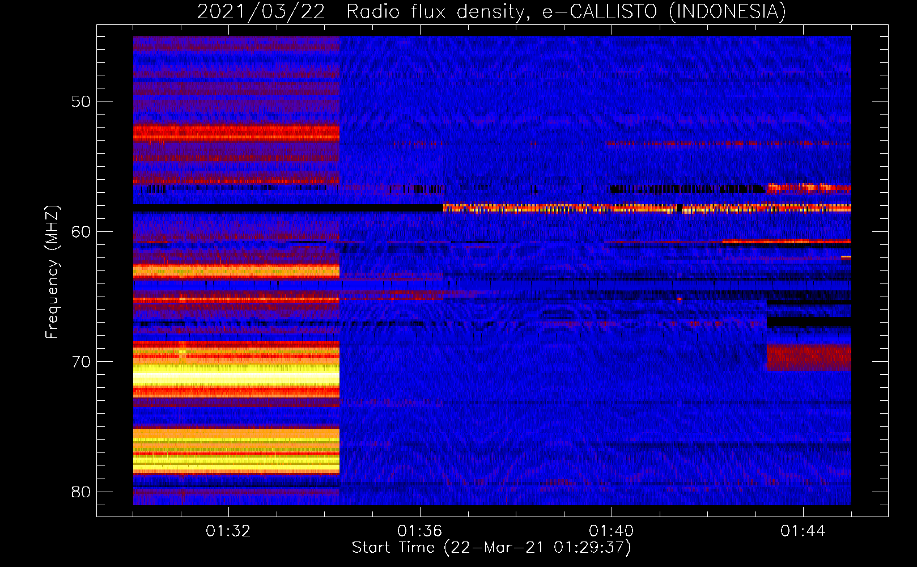Click the time tick label '01:44'

(803, 531)
